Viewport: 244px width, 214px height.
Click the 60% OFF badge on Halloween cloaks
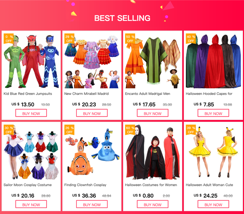pos(130,130)
